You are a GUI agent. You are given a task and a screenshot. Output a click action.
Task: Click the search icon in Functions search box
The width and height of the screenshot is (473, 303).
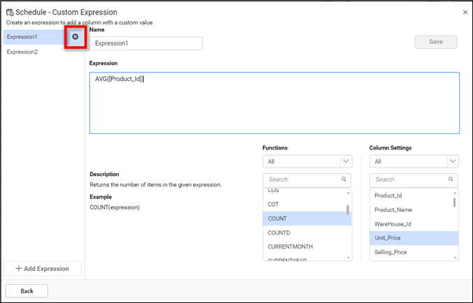click(x=344, y=179)
